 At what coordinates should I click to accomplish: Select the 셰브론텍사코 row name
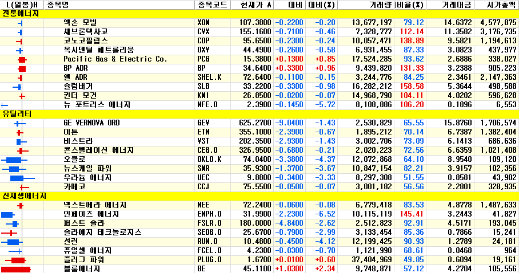[85, 32]
